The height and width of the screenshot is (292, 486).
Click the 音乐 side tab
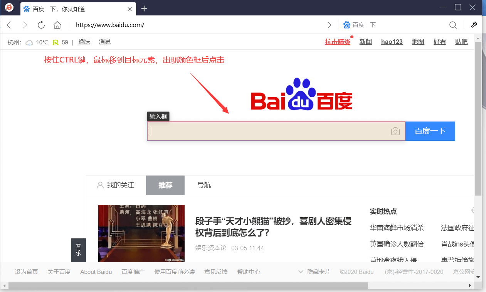(x=79, y=250)
